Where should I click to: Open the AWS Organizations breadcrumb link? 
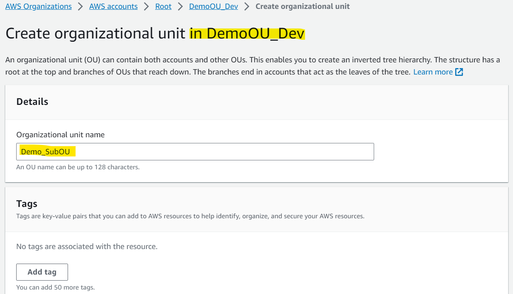point(38,6)
